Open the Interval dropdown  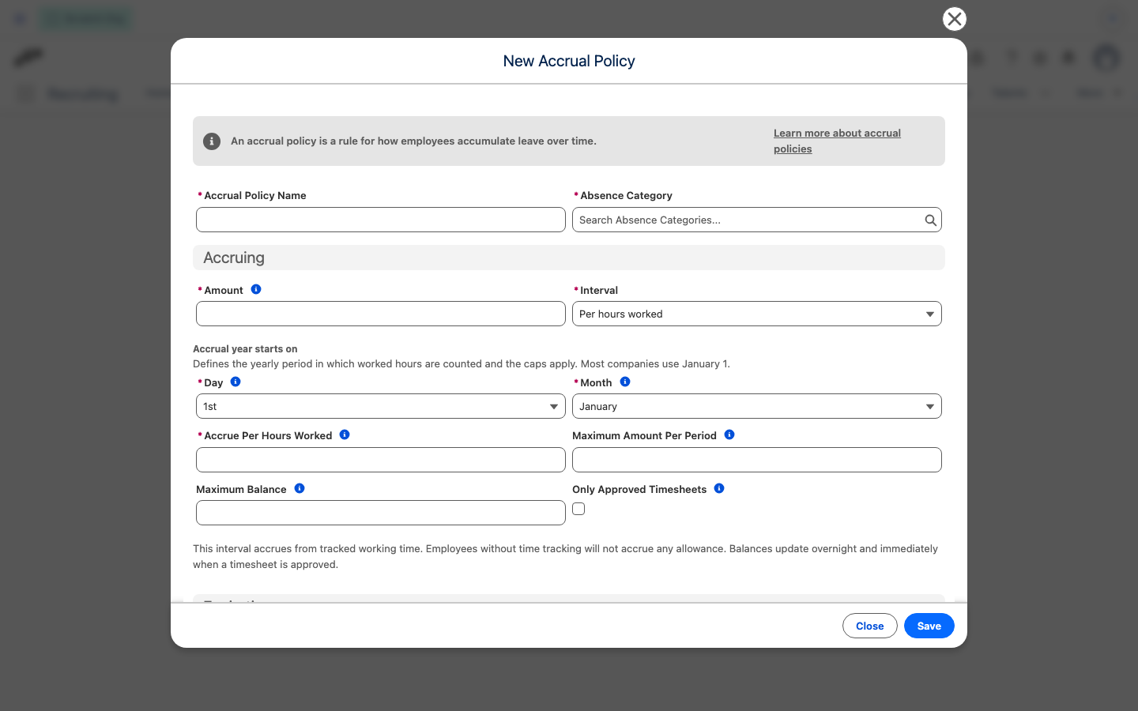click(757, 314)
